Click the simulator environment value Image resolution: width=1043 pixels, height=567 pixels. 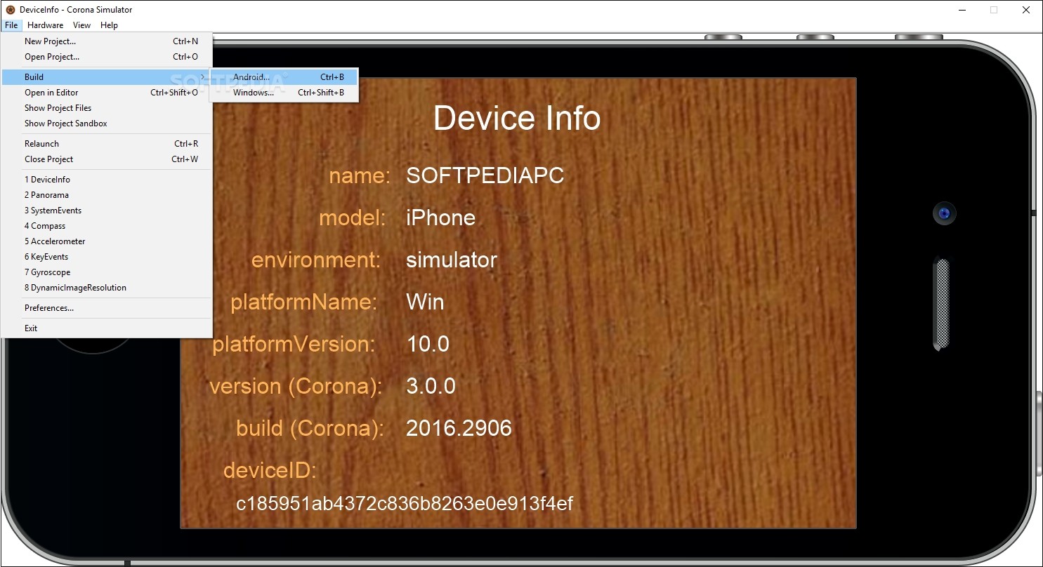click(x=452, y=260)
